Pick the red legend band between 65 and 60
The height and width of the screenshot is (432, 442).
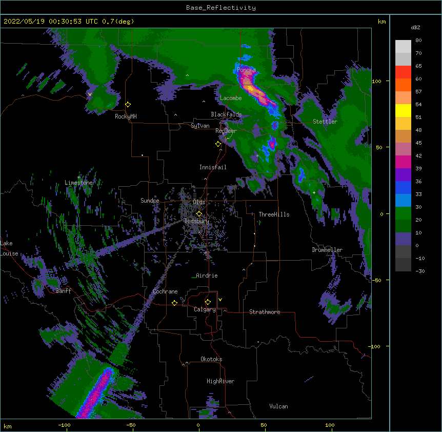403,72
